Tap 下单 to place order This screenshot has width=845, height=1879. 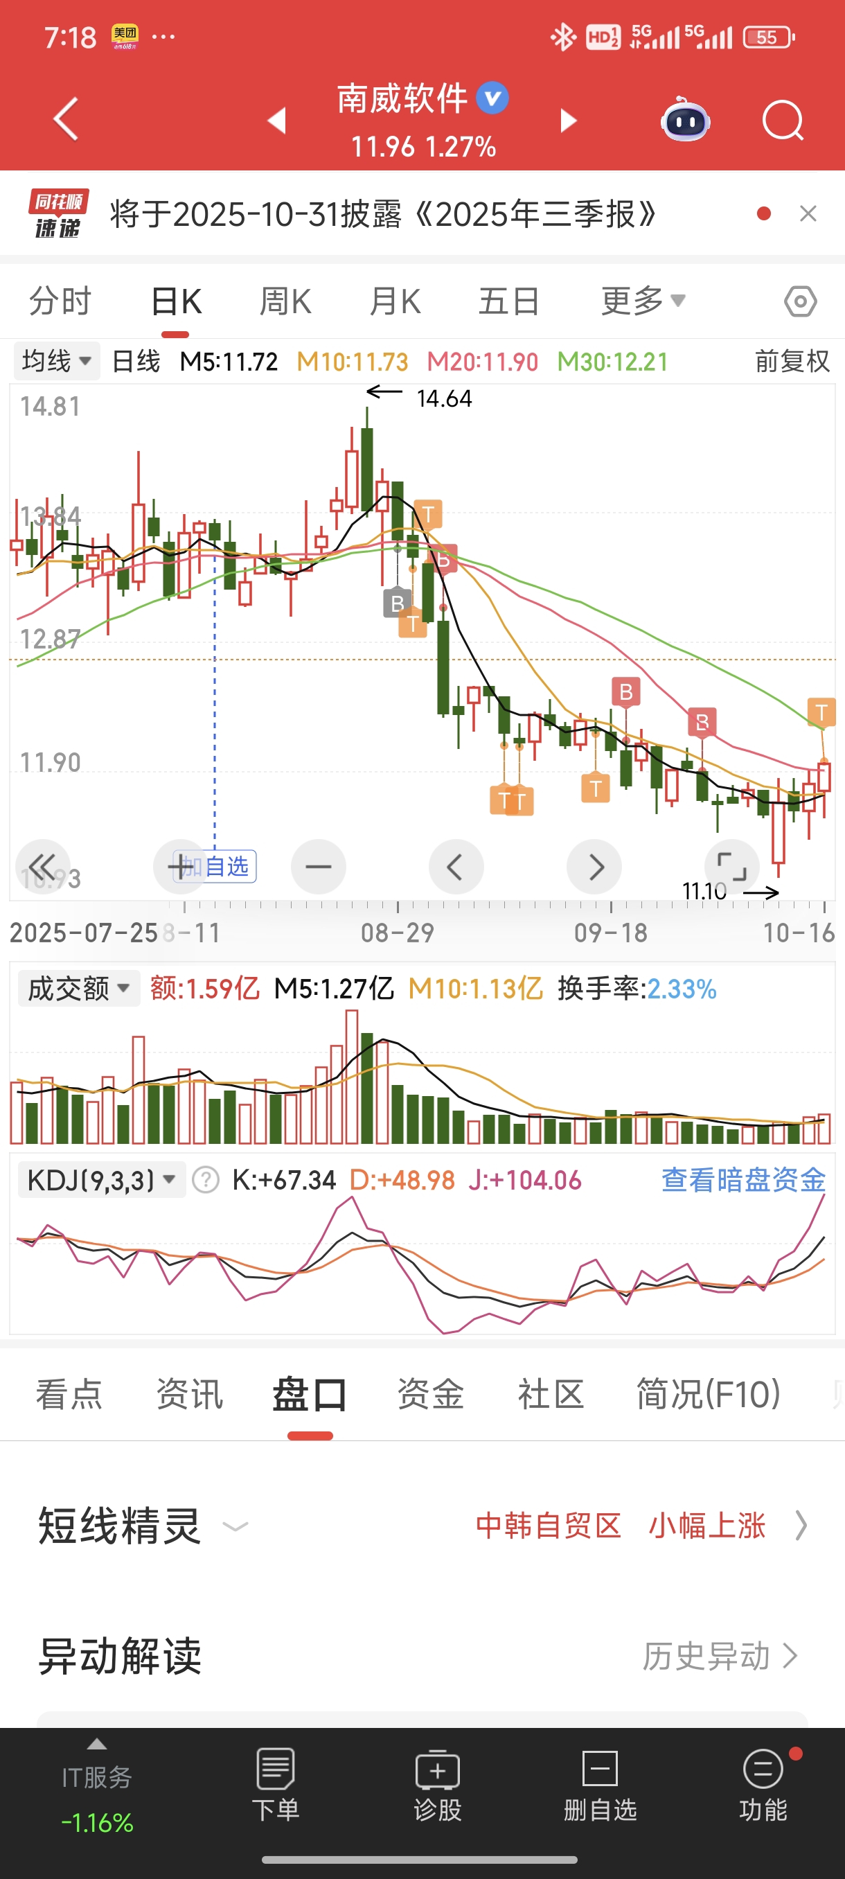click(276, 1785)
